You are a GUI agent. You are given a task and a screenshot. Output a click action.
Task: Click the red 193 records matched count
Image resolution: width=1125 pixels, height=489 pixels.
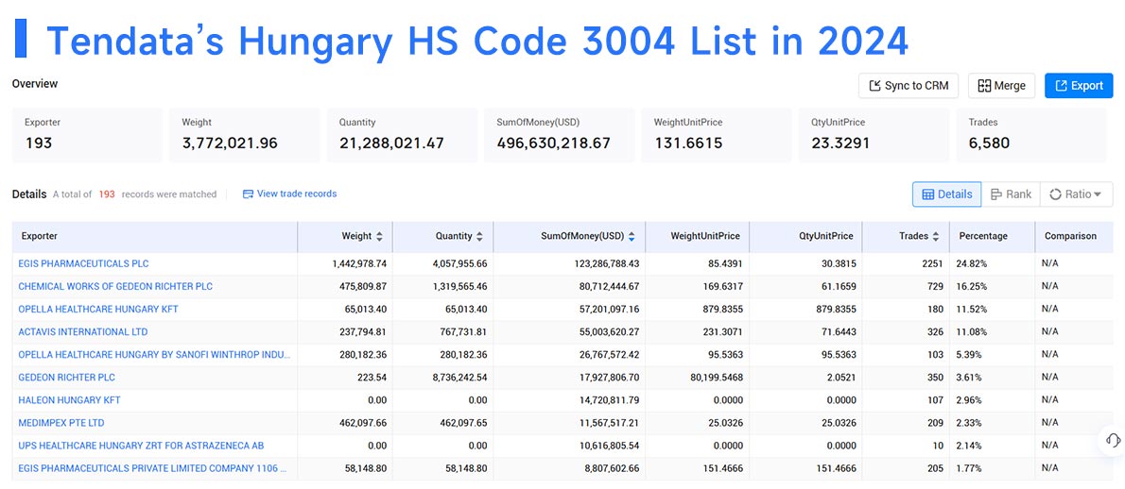[x=107, y=194]
